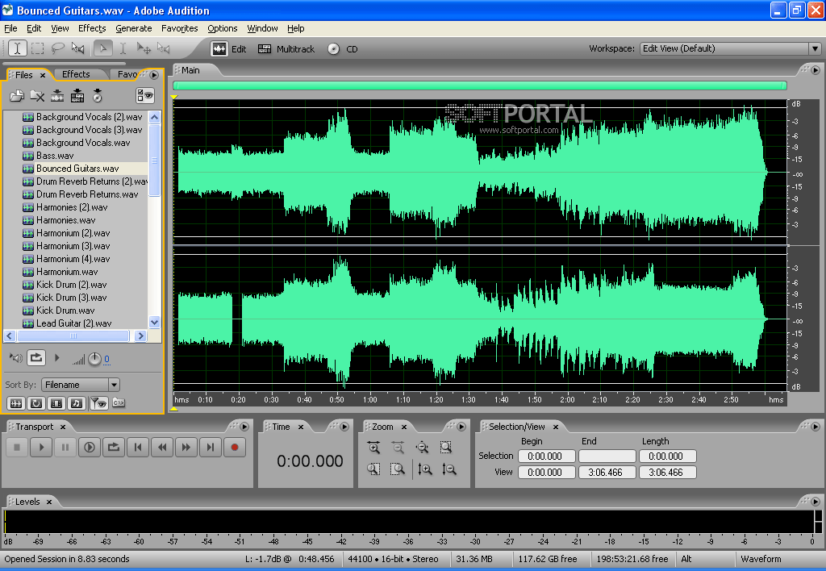Screen dimensions: 826x571
Task: Open the File menu
Action: click(10, 28)
